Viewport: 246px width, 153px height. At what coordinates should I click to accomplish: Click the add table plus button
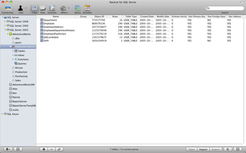pos(44,149)
